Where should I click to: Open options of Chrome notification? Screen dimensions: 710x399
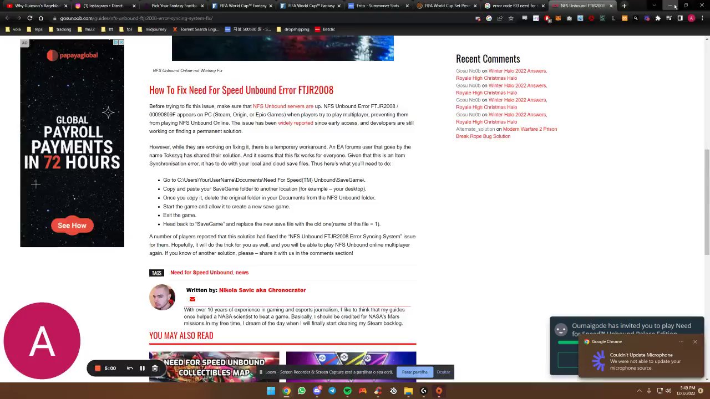pyautogui.click(x=680, y=341)
